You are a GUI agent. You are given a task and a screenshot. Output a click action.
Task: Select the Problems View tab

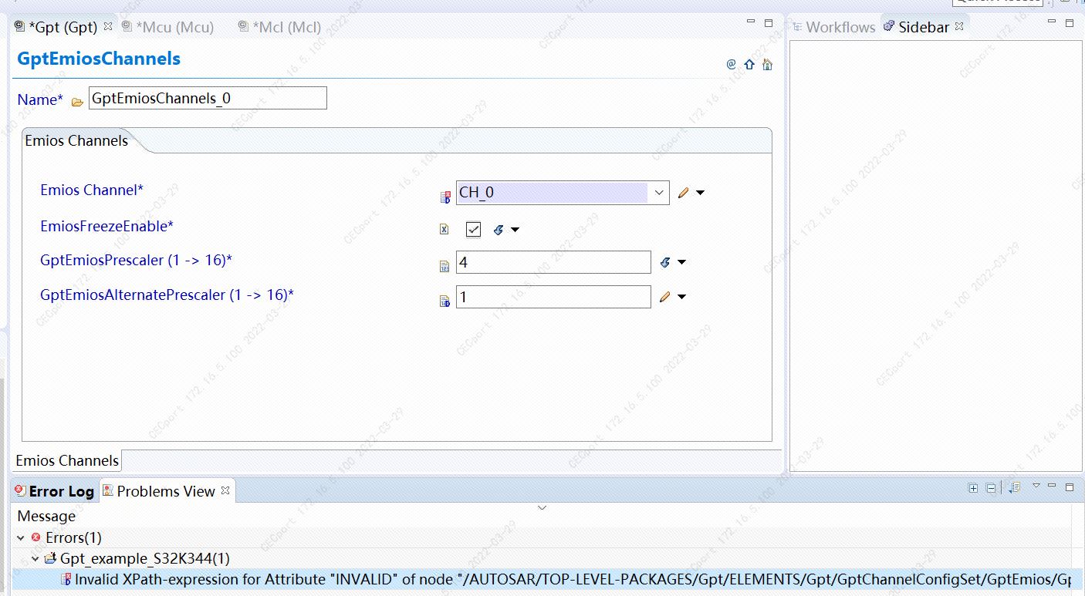click(x=166, y=491)
